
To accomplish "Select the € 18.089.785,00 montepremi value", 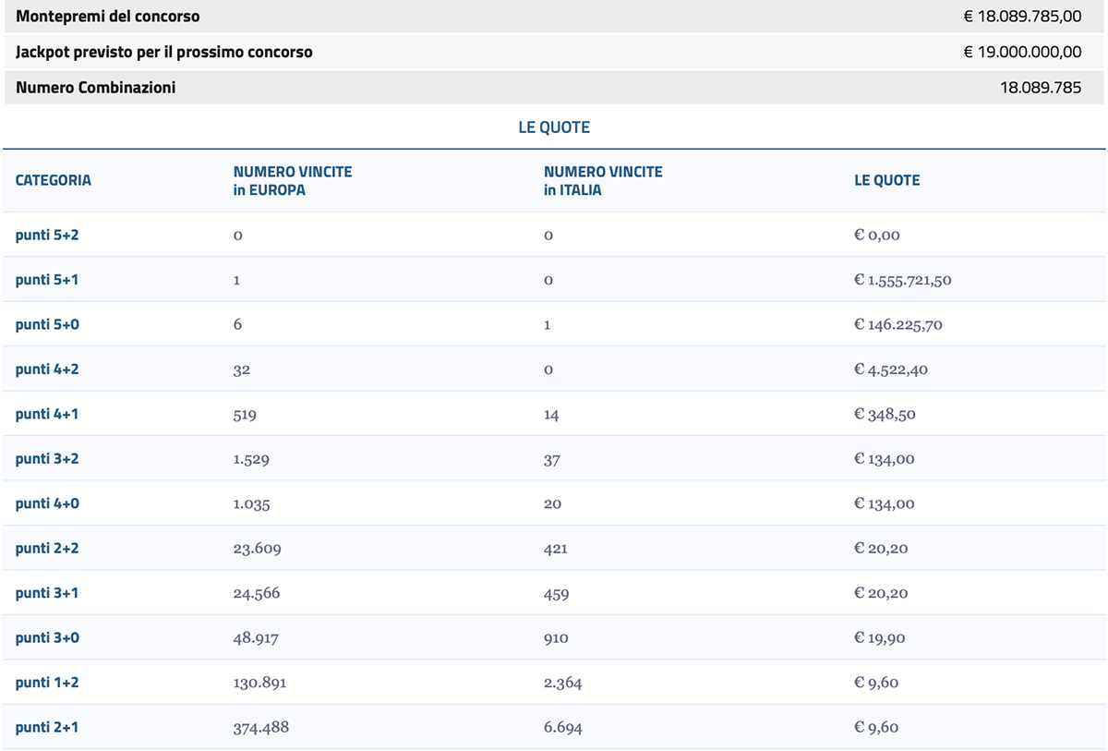I will [x=1022, y=17].
